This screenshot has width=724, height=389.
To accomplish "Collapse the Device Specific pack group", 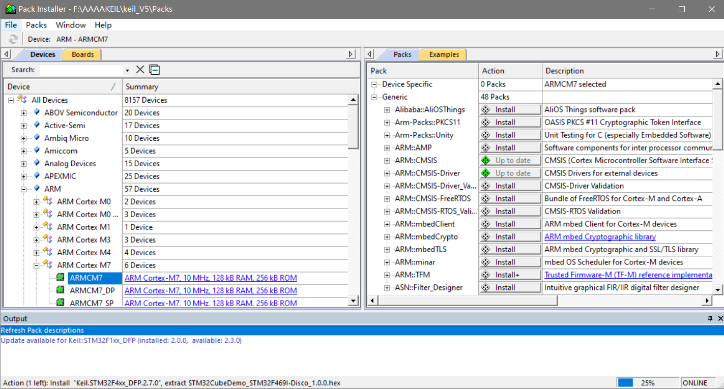I will coord(374,84).
